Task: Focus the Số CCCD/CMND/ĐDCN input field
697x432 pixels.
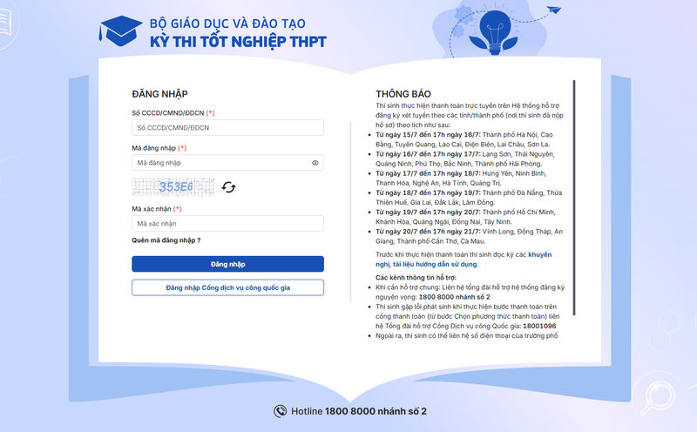Action: (227, 127)
